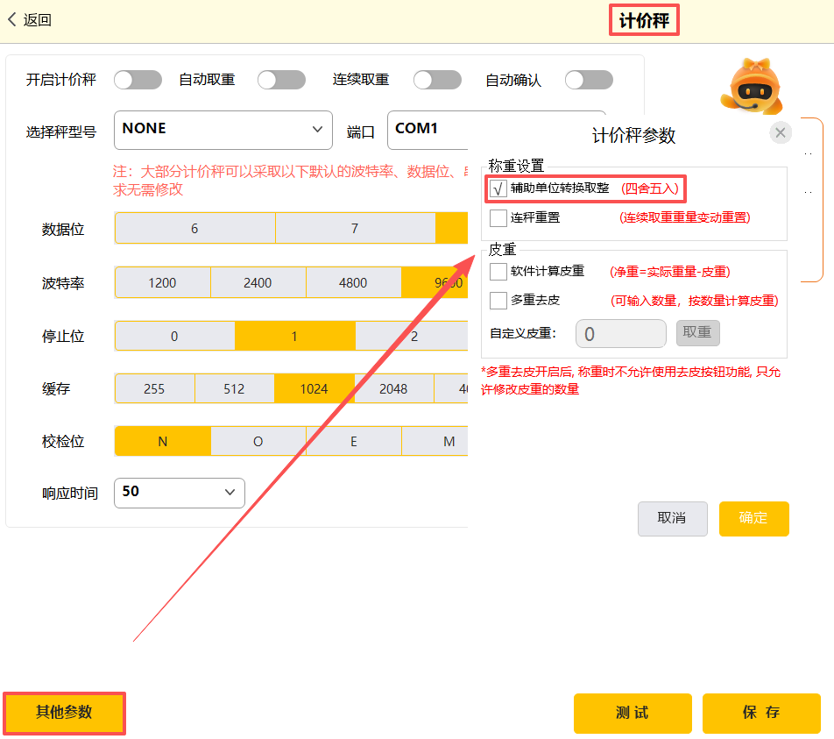Screen dimensions: 834x739
Task: Select 2048 for 缓存
Action: 393,389
